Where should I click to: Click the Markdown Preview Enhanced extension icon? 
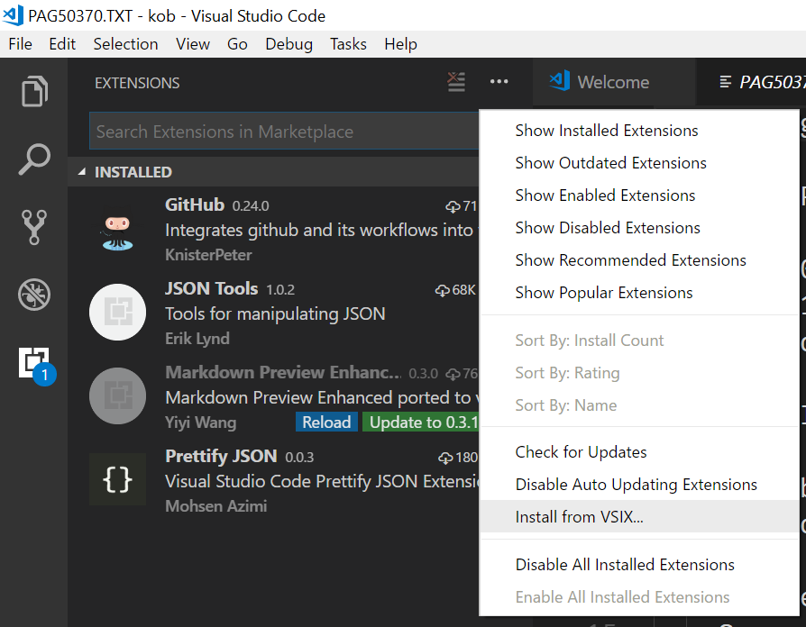(x=118, y=395)
